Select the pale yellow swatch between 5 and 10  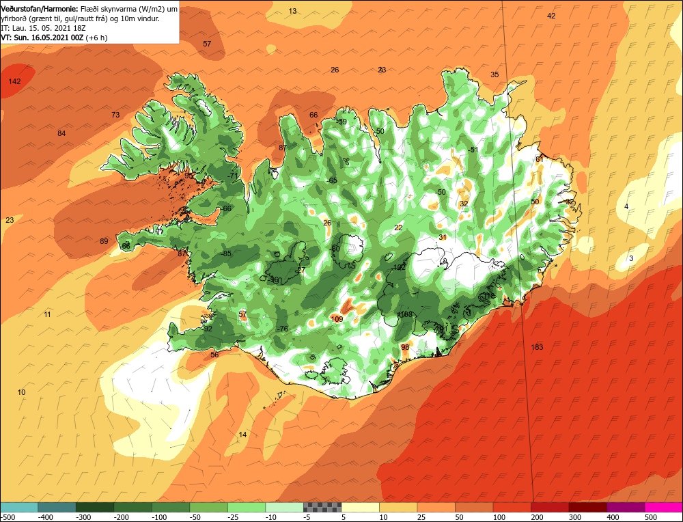(x=360, y=507)
